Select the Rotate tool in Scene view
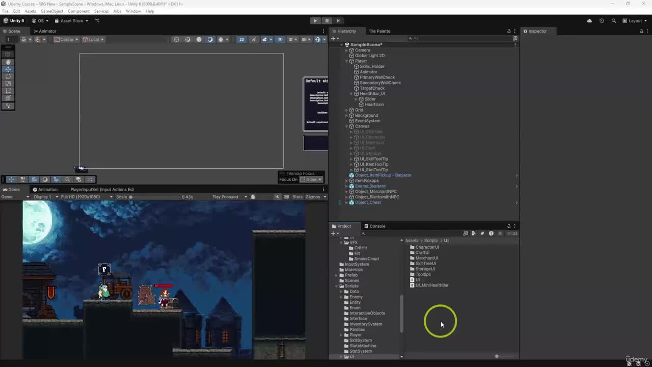The height and width of the screenshot is (367, 652). pyautogui.click(x=8, y=76)
